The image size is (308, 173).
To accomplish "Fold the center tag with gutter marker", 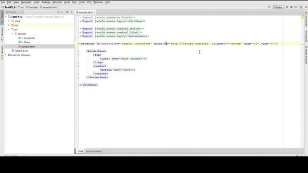I will (x=78, y=66).
